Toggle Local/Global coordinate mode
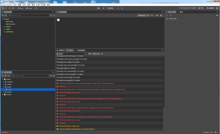 pyautogui.click(x=29, y=8)
